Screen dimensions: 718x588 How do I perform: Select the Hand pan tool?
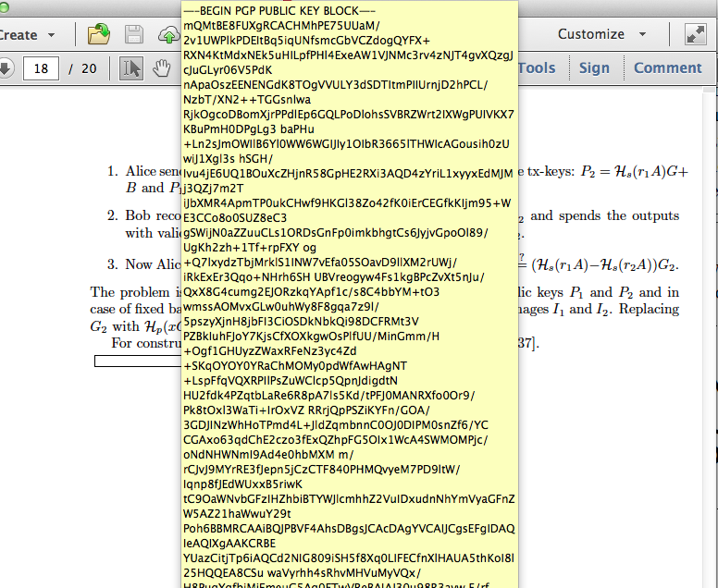[162, 68]
